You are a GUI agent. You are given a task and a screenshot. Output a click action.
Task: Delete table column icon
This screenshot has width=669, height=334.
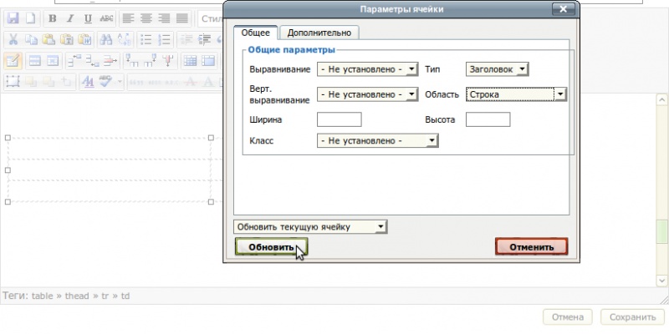(169, 61)
